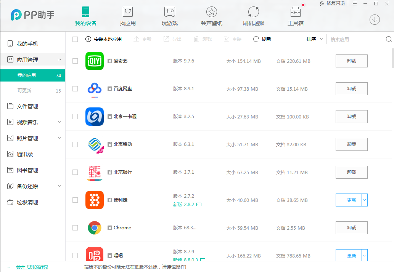Open 刷机越狱 (Flash & Jailbreak) tab
394x272 pixels.
pyautogui.click(x=254, y=16)
